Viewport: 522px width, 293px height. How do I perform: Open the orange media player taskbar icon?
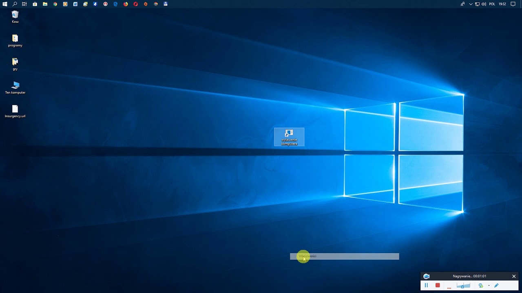65,4
